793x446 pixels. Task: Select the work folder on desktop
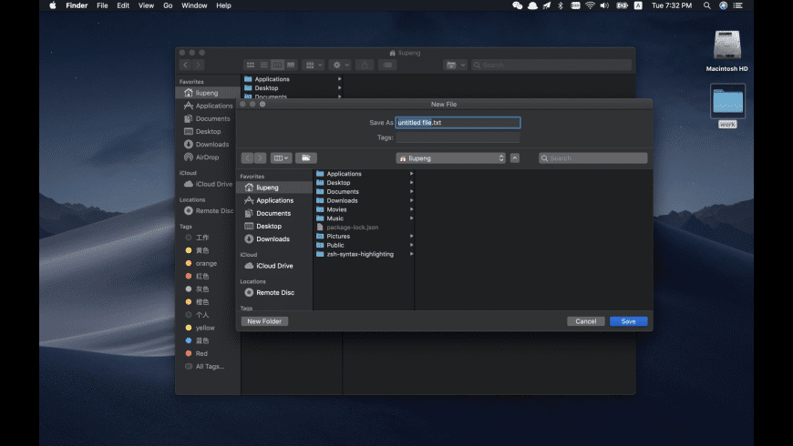pyautogui.click(x=727, y=106)
